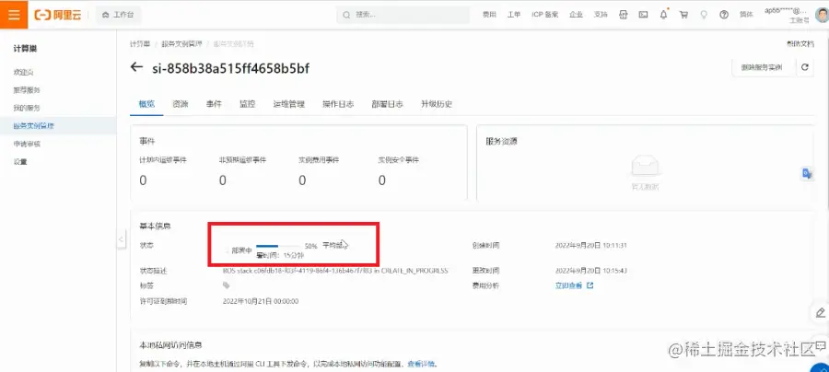The image size is (829, 372).
Task: Open 我的服务 in the sidebar
Action: click(x=27, y=108)
